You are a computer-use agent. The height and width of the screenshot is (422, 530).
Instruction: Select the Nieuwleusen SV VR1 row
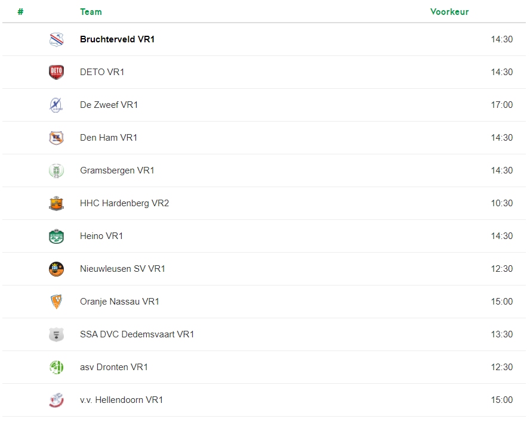(264, 269)
